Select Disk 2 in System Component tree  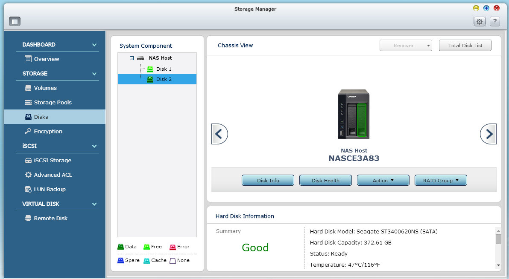pos(164,79)
